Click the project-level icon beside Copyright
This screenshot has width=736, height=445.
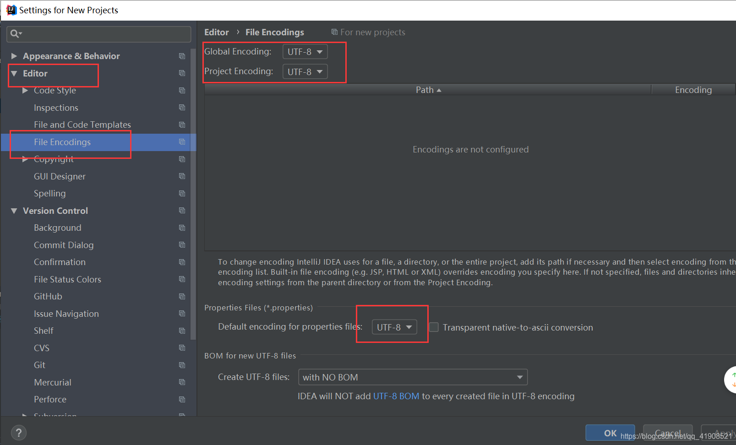point(182,159)
